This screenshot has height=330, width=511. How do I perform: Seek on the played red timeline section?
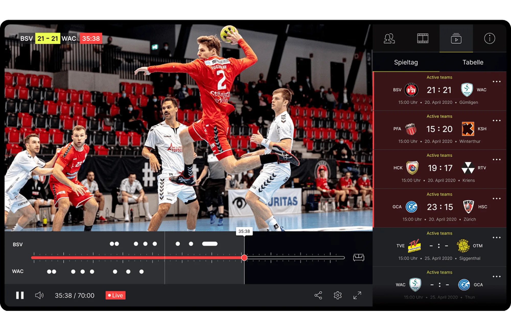click(136, 258)
